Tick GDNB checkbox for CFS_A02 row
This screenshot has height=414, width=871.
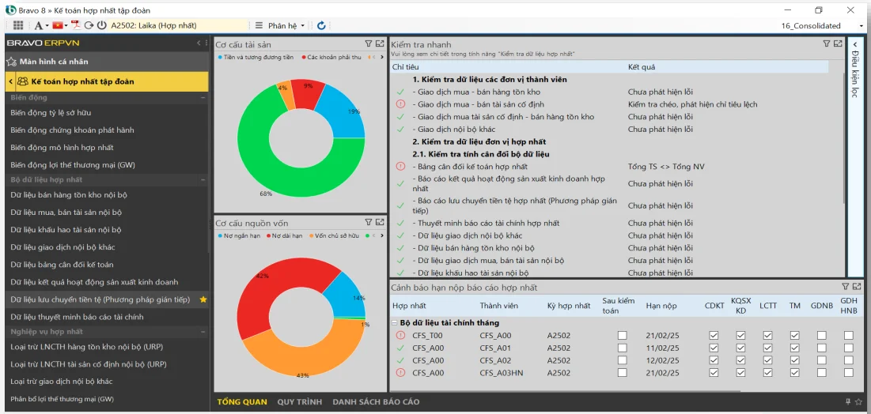[821, 360]
